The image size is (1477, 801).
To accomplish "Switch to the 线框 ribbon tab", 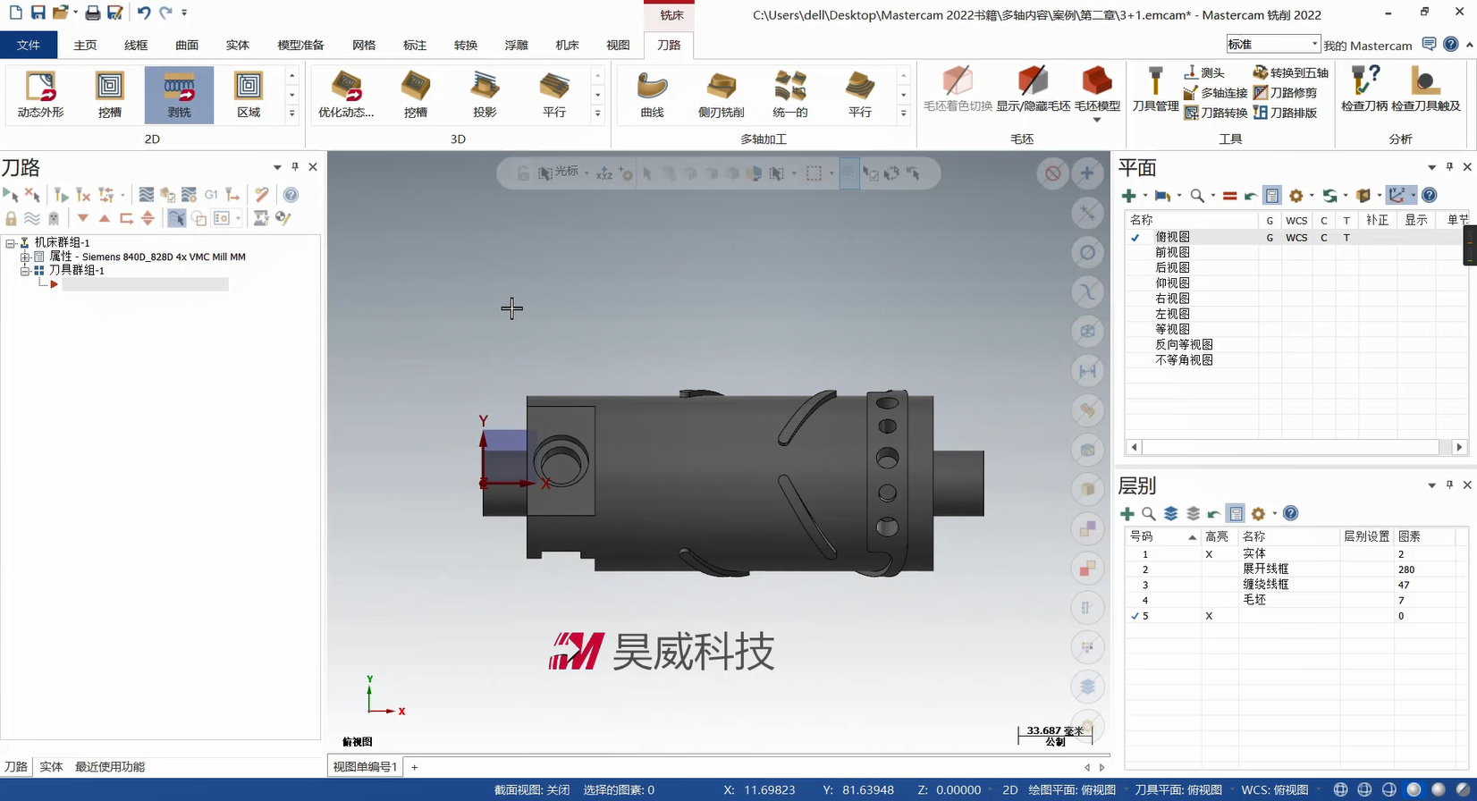I will [136, 45].
